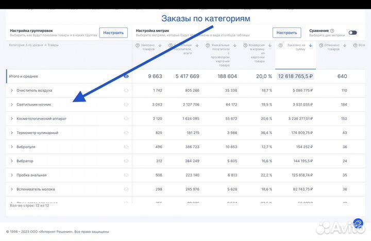Viewport: 371px width, 241px height.
Task: Expand the Светильник-ночник category
Action: point(11,105)
